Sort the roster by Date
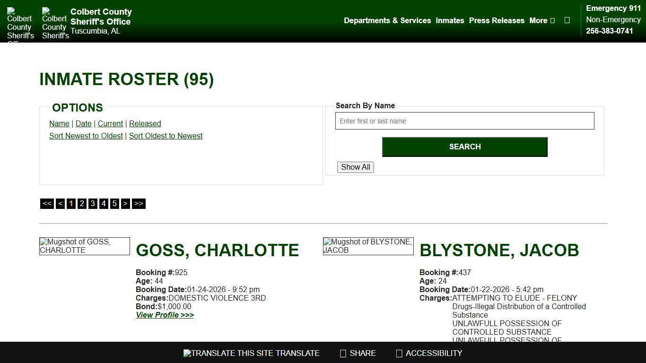 coord(83,123)
